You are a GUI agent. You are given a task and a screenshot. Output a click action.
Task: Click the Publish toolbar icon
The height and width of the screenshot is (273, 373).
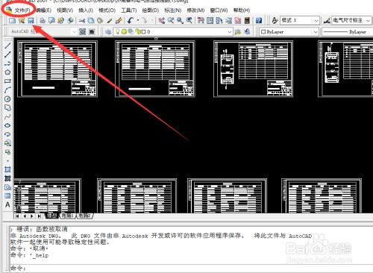click(x=61, y=20)
